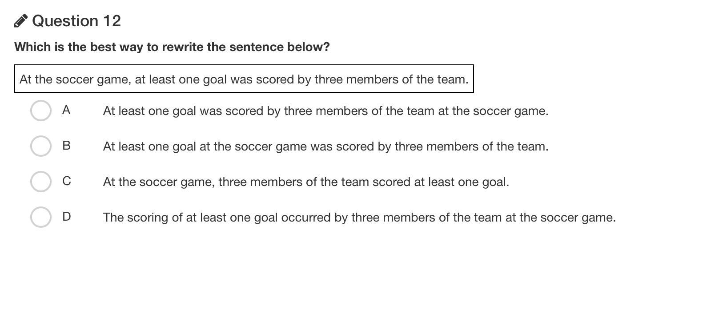
Task: Select radio button for option B
Action: pyautogui.click(x=41, y=146)
